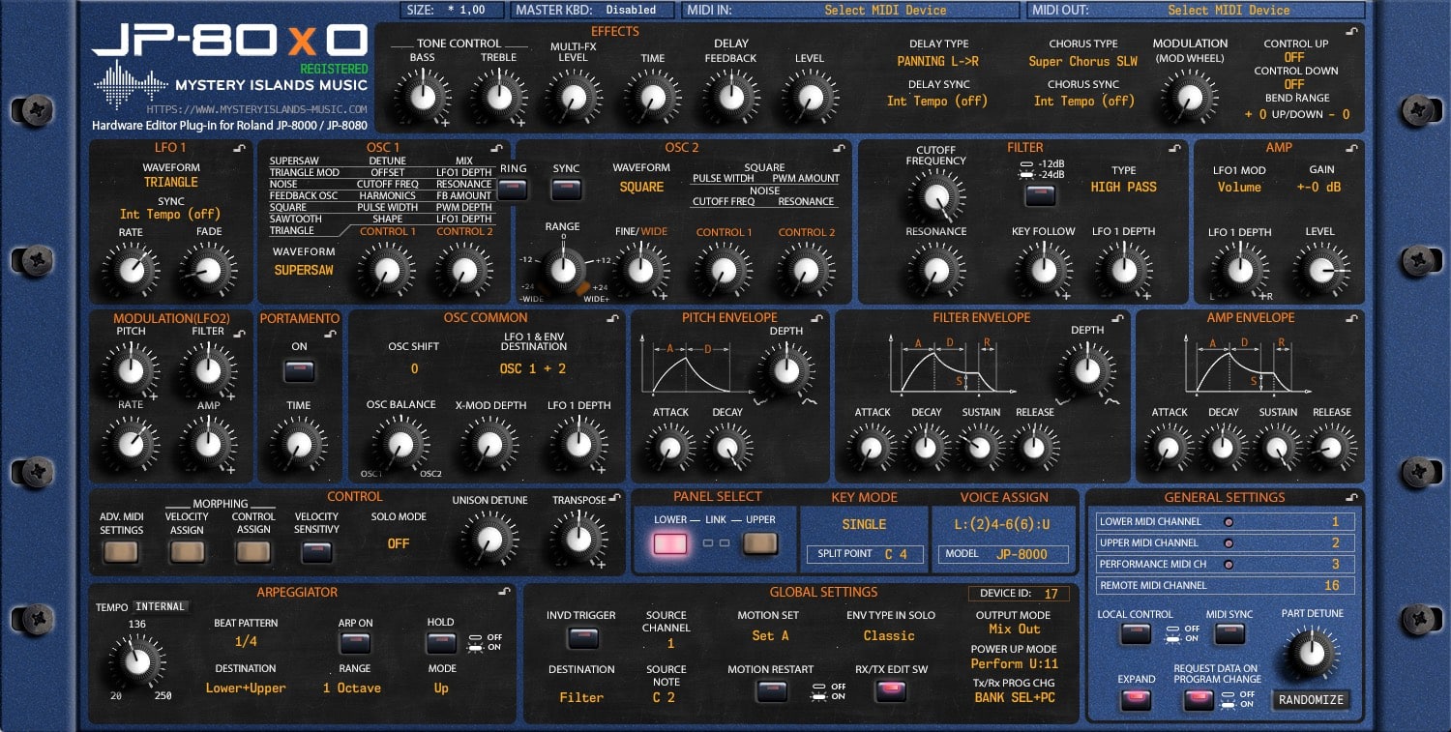Open the OSC 1 waveform SUPERSAW selector
1451x732 pixels.
pos(304,270)
